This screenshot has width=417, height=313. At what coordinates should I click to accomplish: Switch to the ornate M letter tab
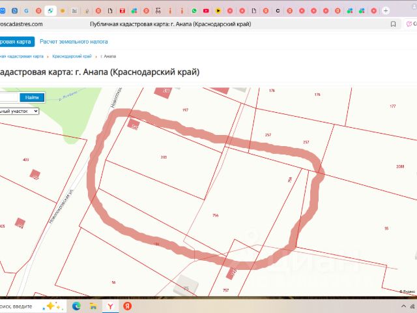point(158,11)
